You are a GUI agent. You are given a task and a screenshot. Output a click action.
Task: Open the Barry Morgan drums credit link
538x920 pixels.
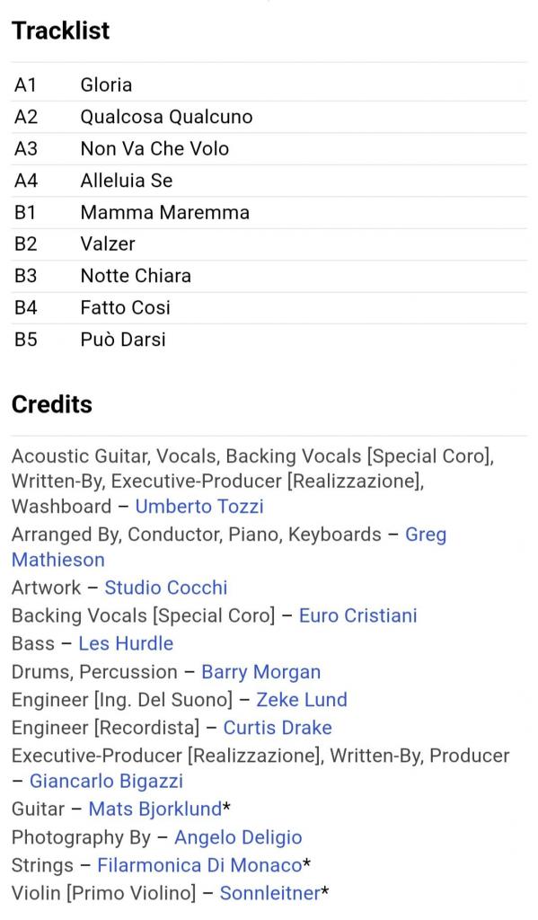coord(261,672)
